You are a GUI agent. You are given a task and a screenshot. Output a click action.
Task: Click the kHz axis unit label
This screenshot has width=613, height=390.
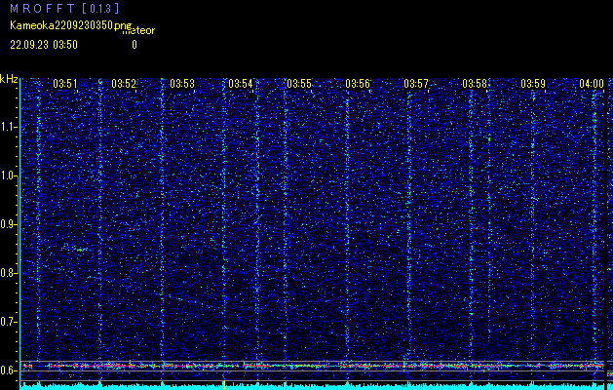click(9, 79)
